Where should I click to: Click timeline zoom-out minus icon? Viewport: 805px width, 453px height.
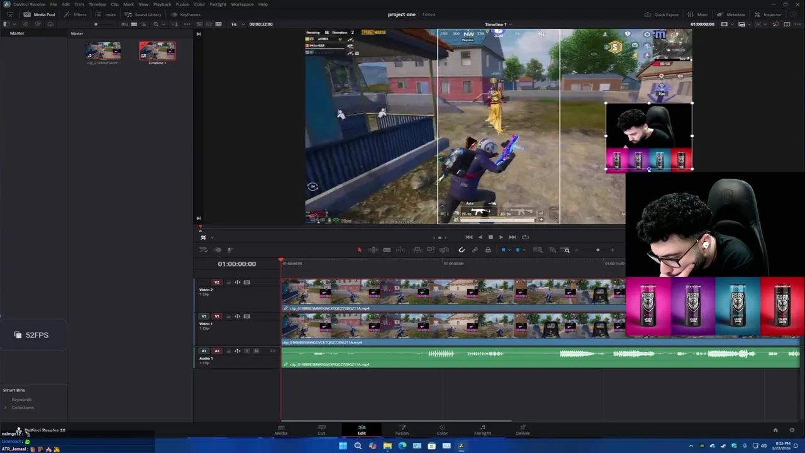576,250
